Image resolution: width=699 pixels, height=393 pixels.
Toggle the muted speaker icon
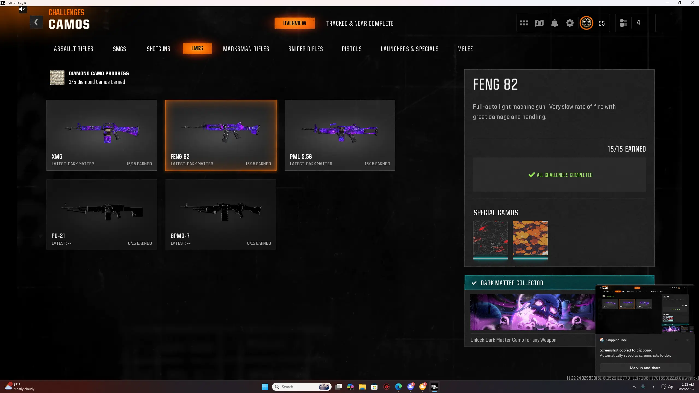(22, 10)
